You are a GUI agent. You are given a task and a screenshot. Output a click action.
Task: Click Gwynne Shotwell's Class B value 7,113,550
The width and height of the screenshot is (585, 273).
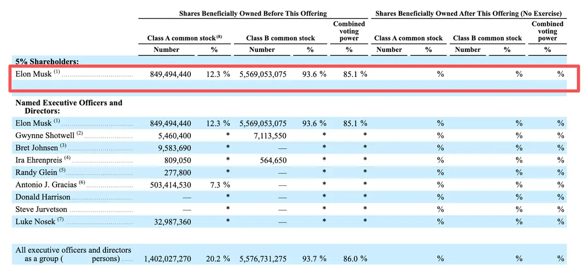pyautogui.click(x=270, y=135)
